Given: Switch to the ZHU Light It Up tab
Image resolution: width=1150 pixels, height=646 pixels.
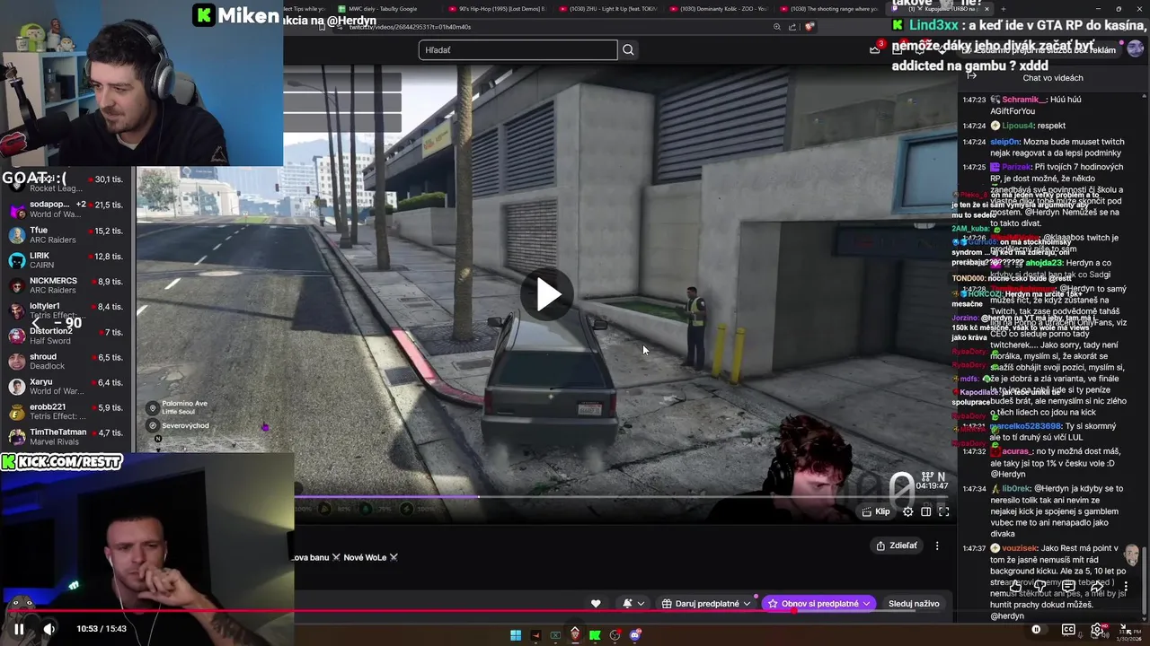Looking at the screenshot, I should (607, 9).
